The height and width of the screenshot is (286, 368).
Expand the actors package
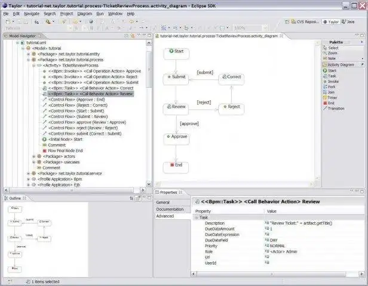pos(34,156)
